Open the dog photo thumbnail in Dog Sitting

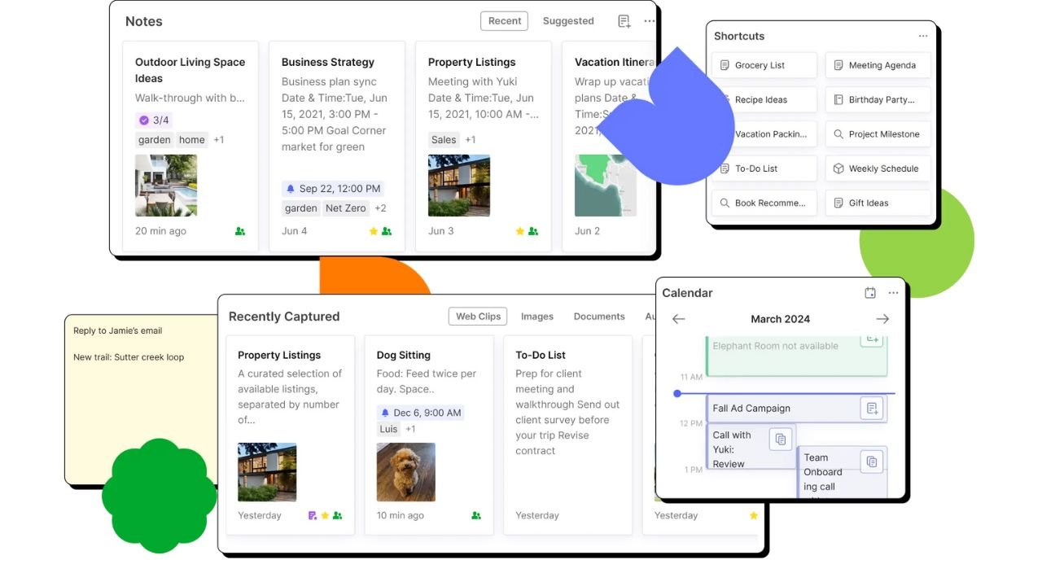click(405, 472)
